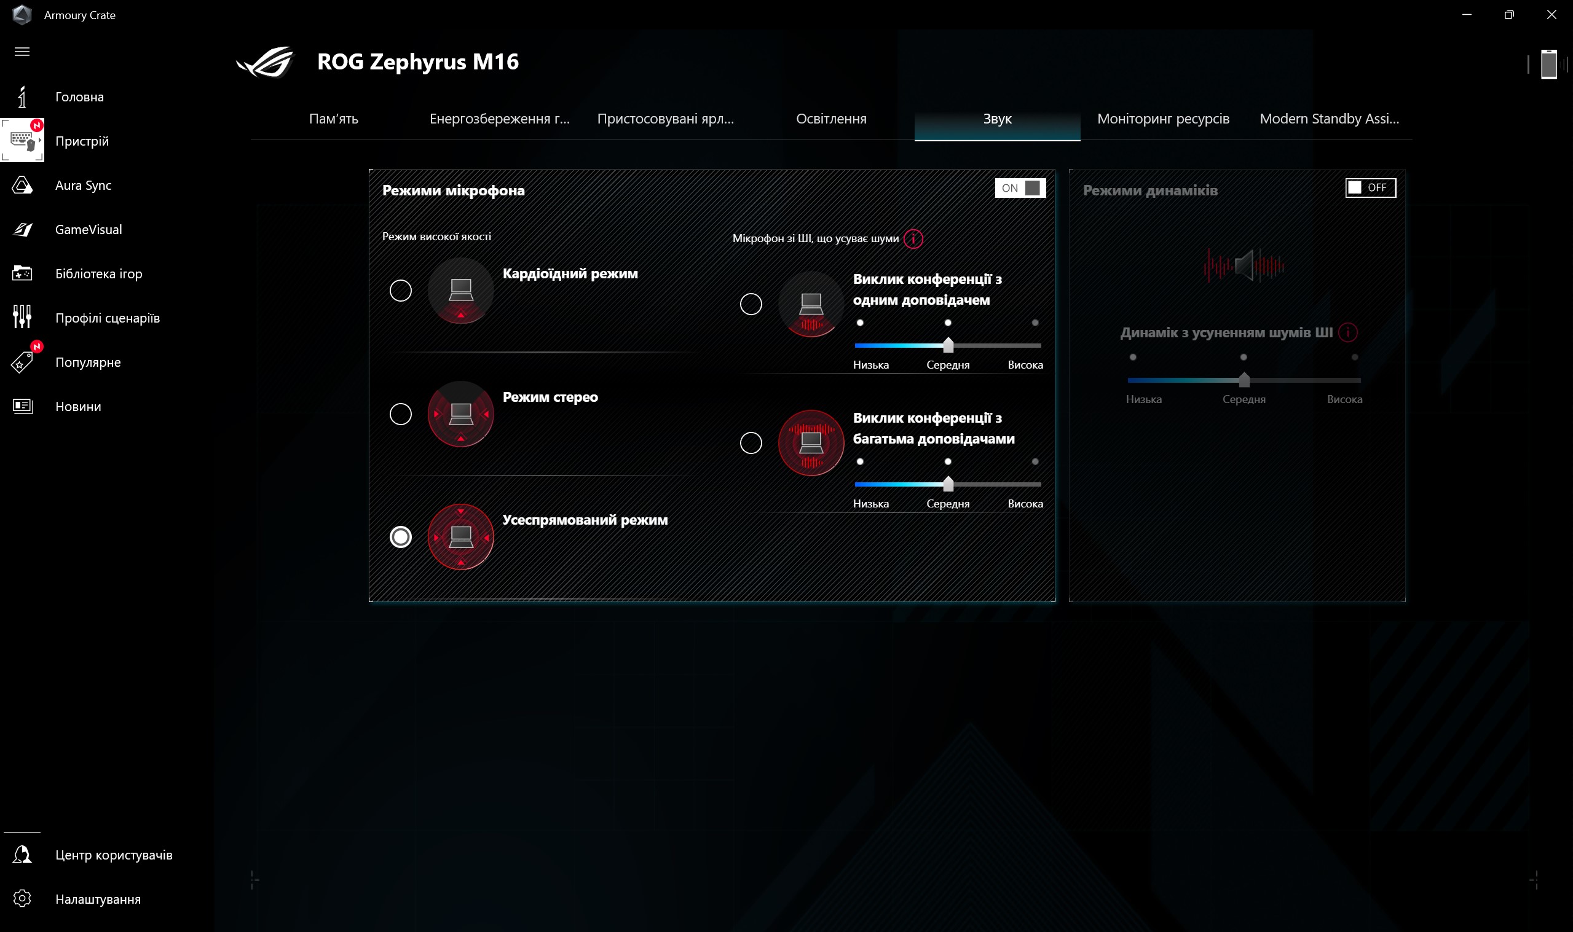Select the Режим стерео radio button
The width and height of the screenshot is (1573, 932).
click(400, 414)
